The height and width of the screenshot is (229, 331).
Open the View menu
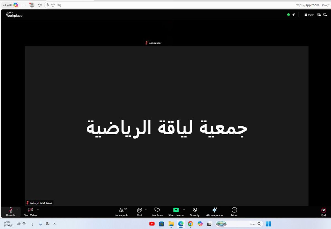tap(309, 15)
